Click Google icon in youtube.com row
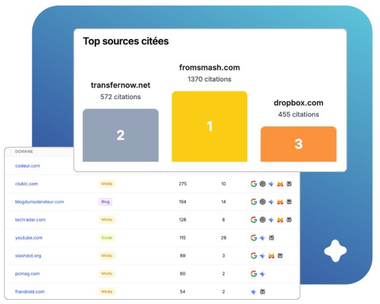 (254, 237)
